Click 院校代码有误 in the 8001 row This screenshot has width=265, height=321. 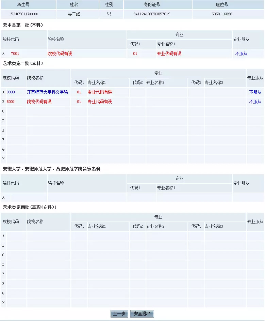tap(39, 102)
